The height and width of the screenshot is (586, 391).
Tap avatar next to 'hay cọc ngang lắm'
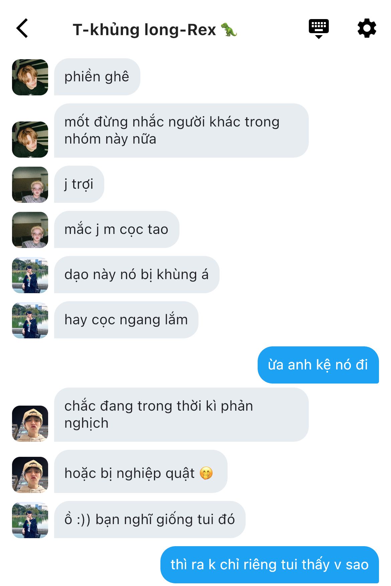30,320
